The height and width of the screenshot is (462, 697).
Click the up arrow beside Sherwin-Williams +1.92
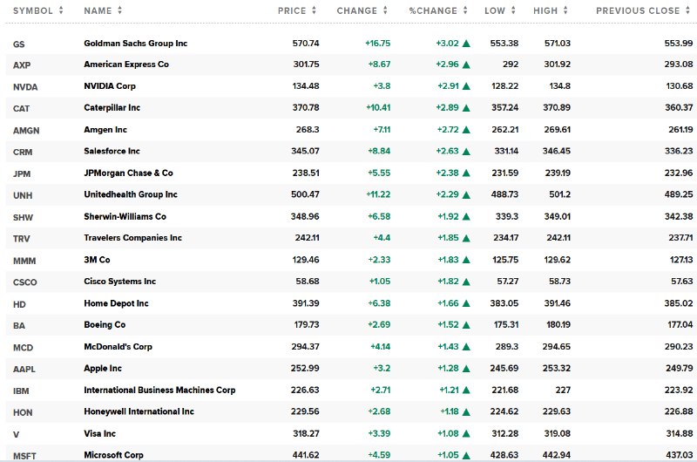click(x=466, y=216)
